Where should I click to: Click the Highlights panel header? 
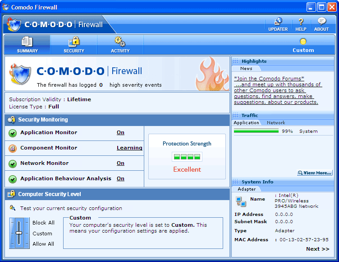tap(283, 61)
